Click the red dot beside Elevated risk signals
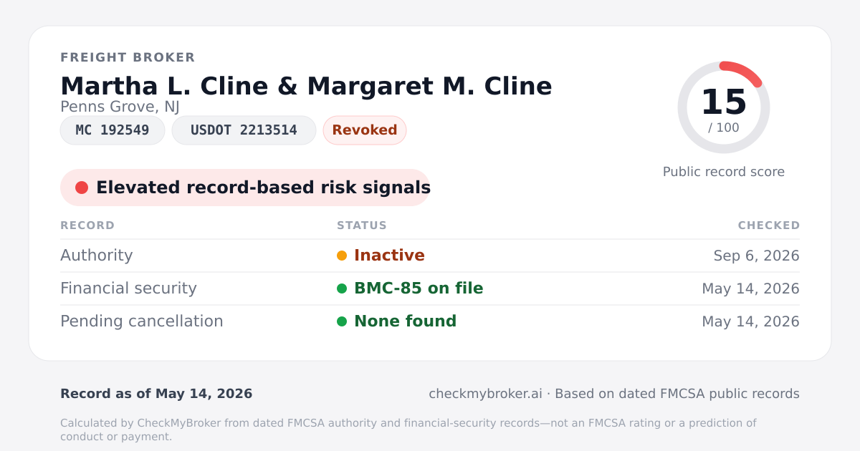Viewport: 860px width, 451px height. coord(82,188)
